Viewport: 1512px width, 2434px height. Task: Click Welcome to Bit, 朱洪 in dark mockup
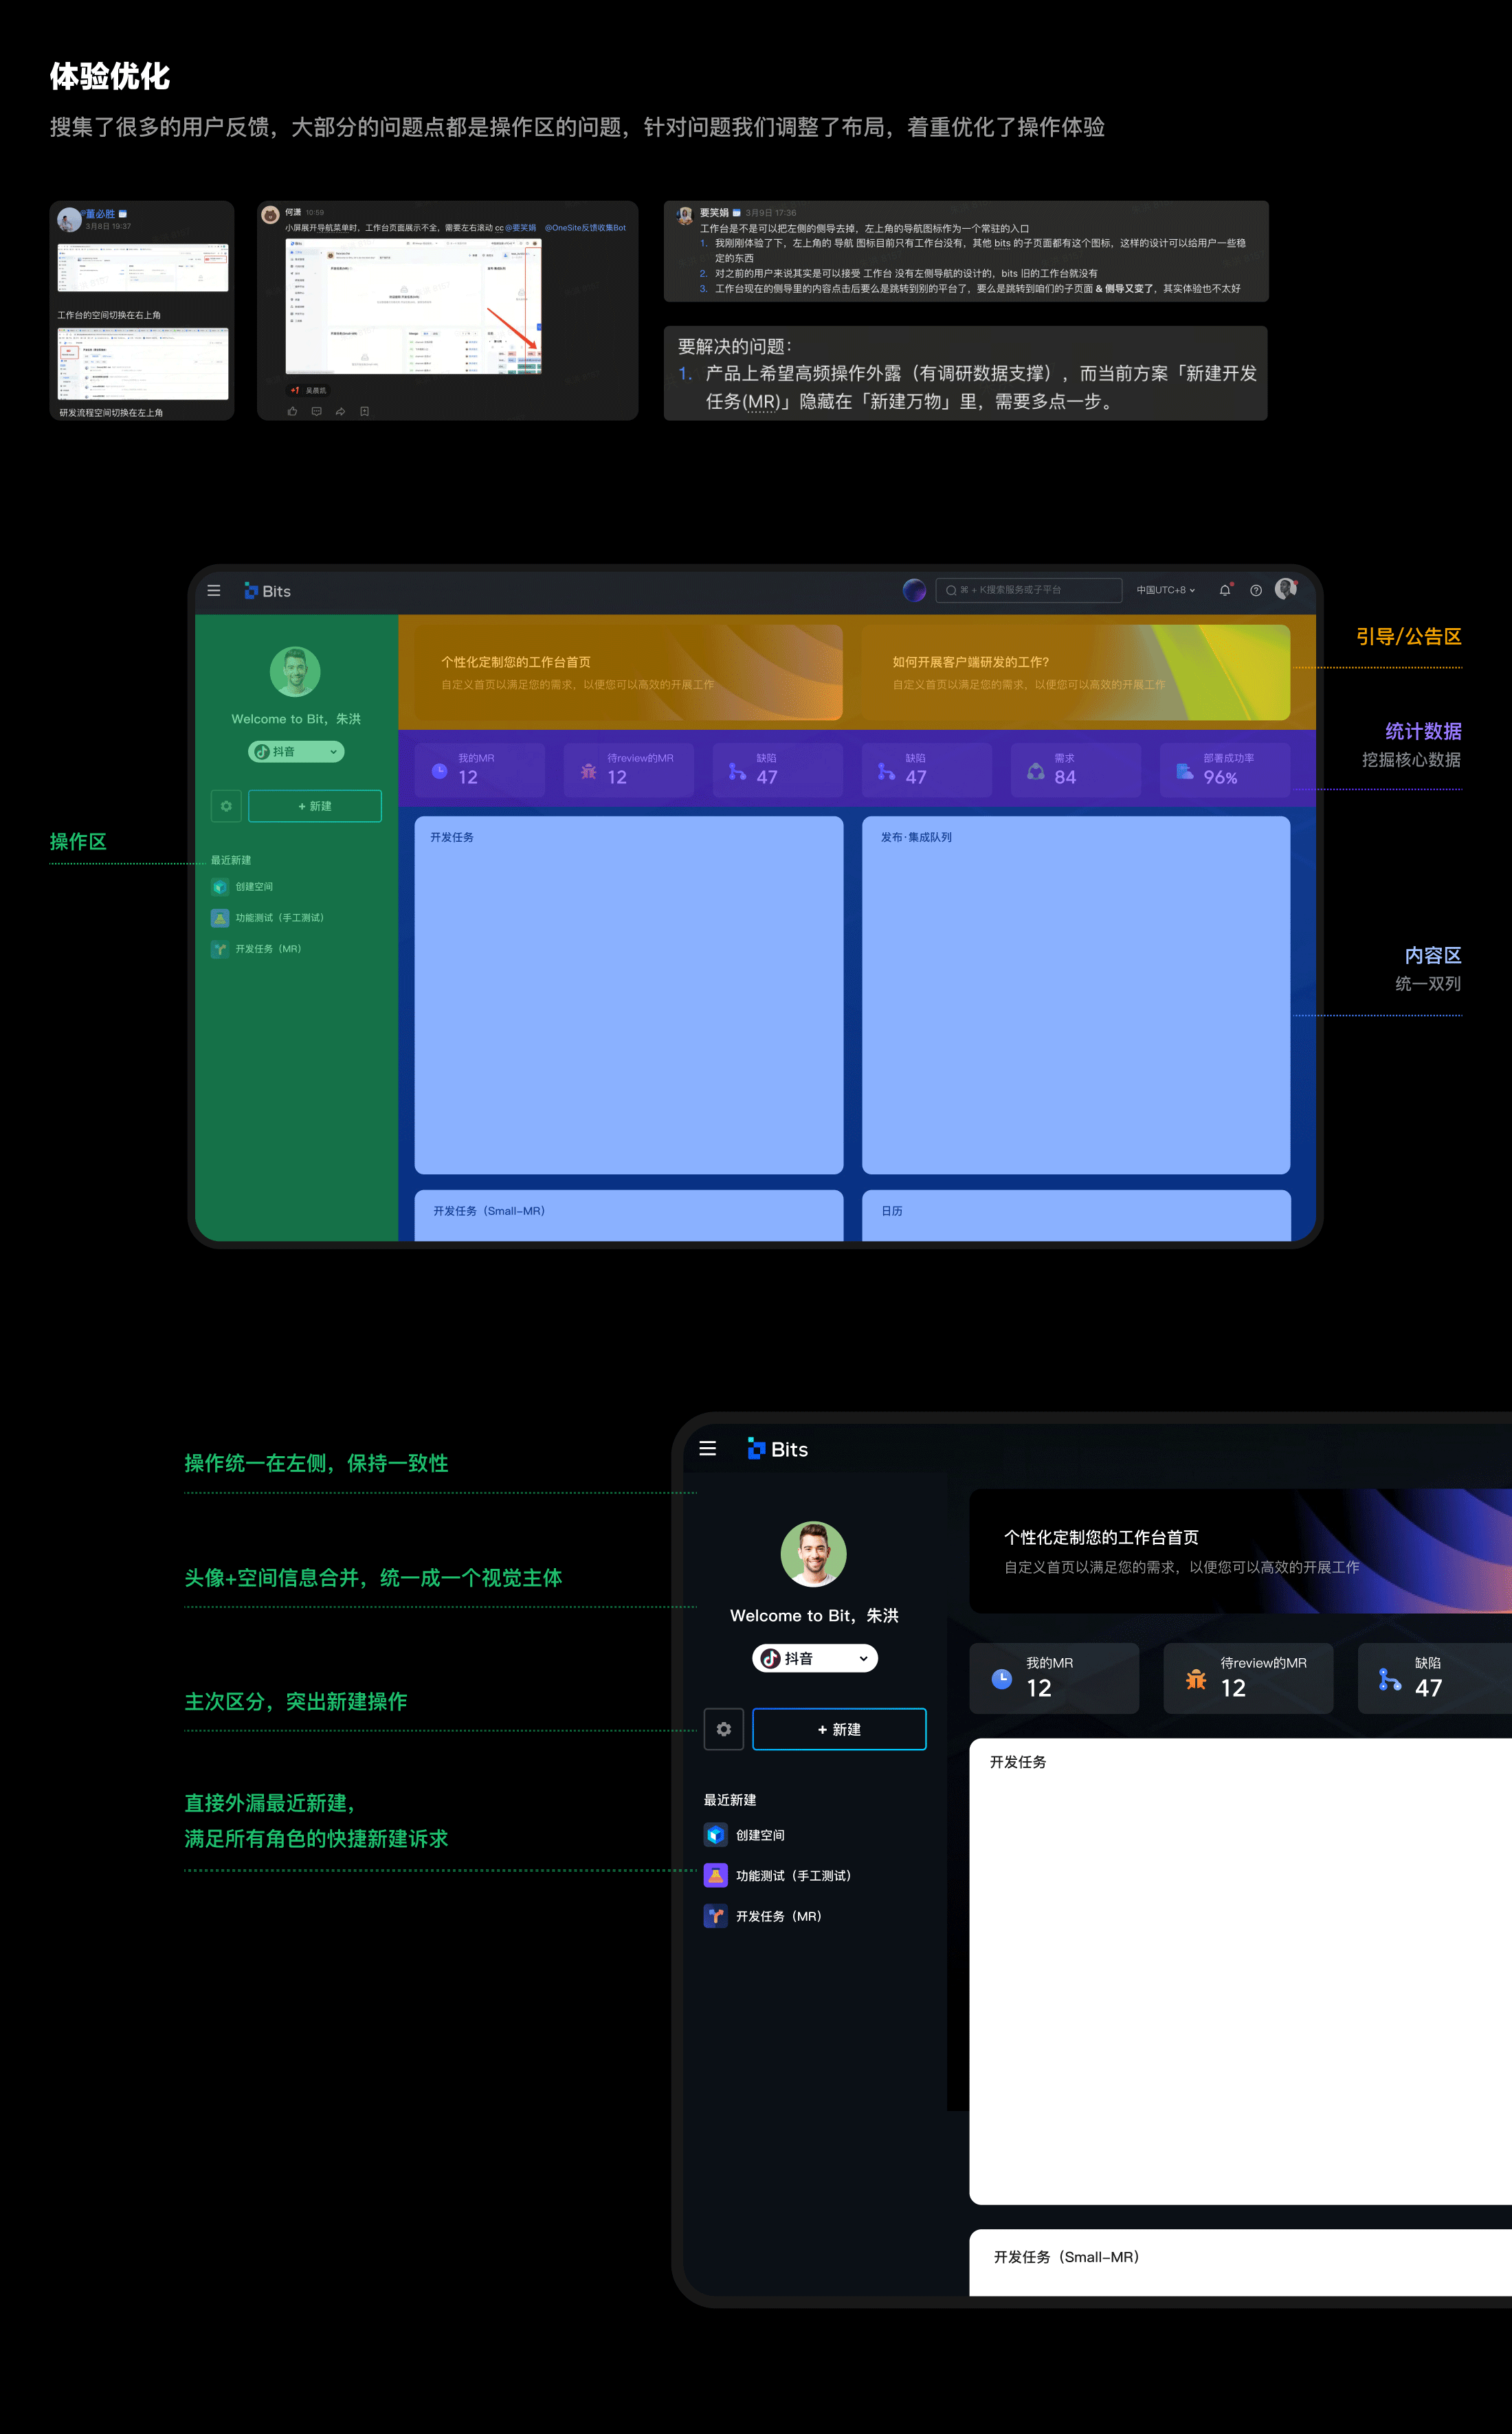coord(814,1616)
